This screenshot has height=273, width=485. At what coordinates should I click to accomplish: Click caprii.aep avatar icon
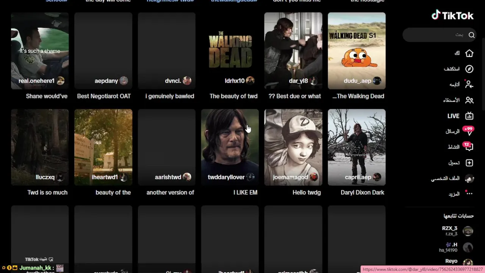(377, 177)
